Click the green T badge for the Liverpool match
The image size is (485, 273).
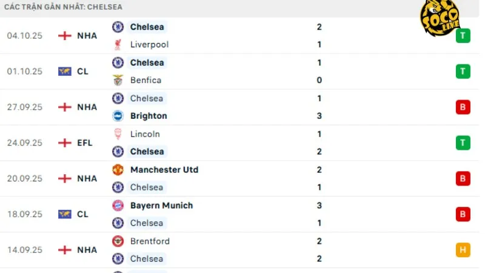[463, 36]
